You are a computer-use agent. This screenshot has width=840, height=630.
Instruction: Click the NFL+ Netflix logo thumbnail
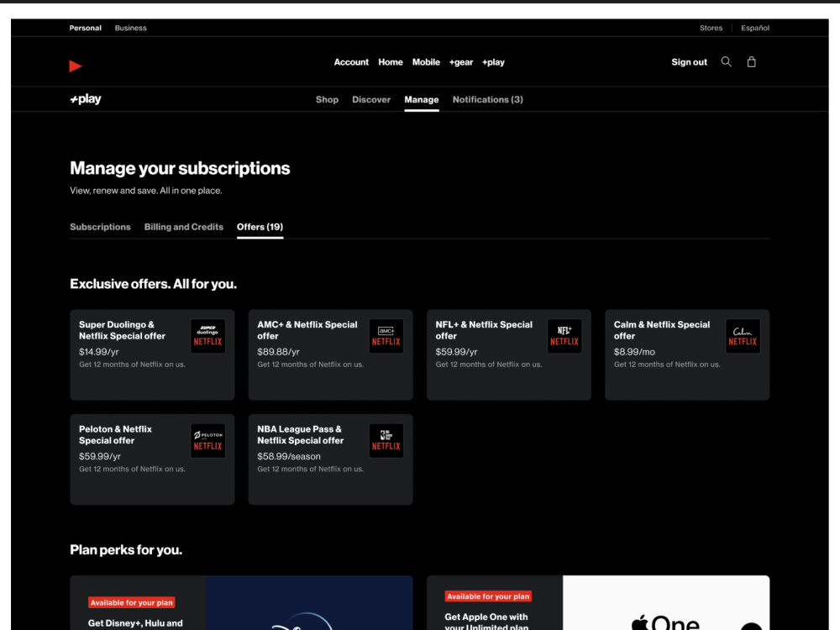click(564, 336)
